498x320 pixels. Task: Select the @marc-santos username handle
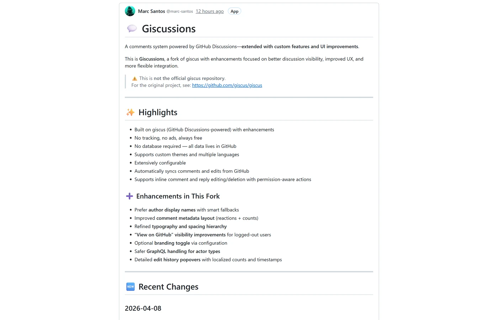[179, 11]
